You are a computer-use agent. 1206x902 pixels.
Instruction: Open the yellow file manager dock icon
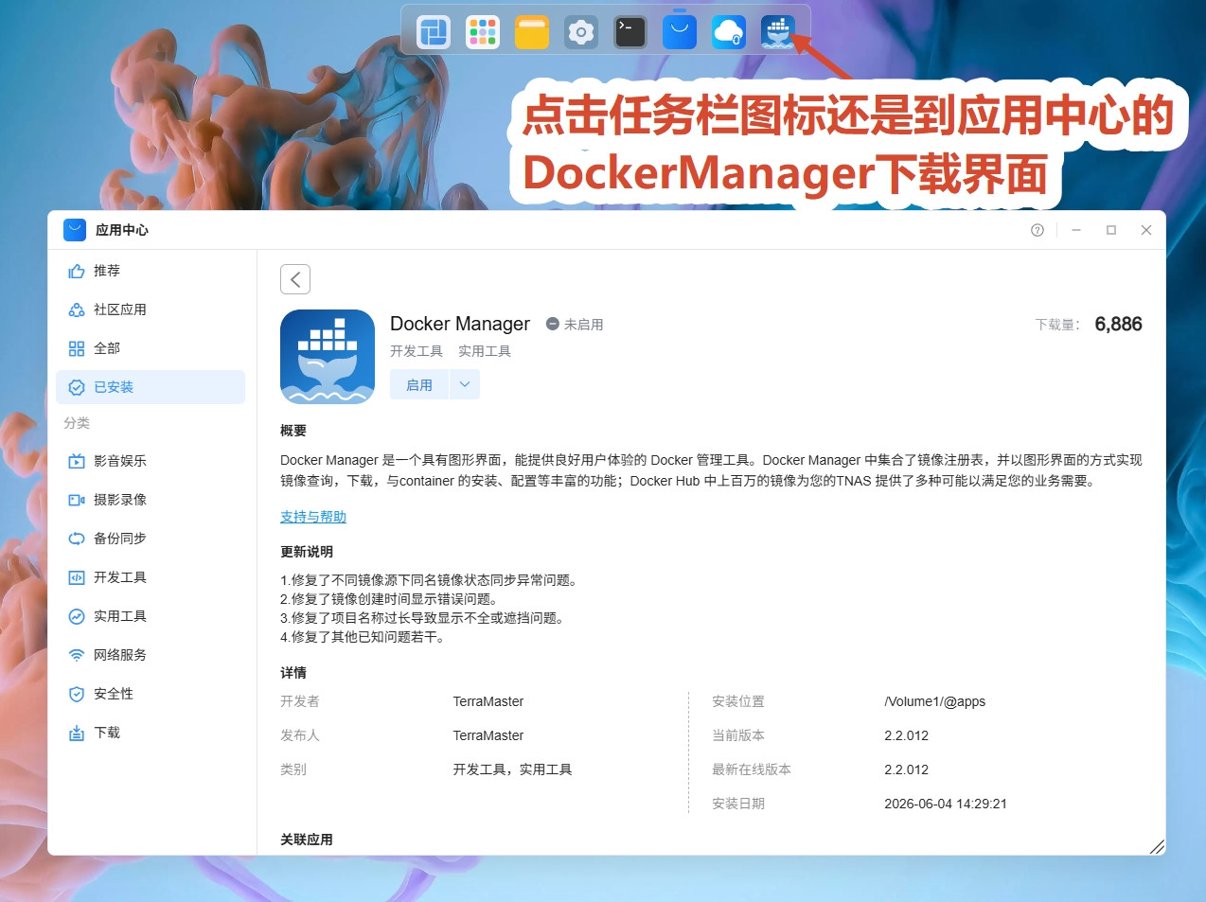tap(532, 32)
